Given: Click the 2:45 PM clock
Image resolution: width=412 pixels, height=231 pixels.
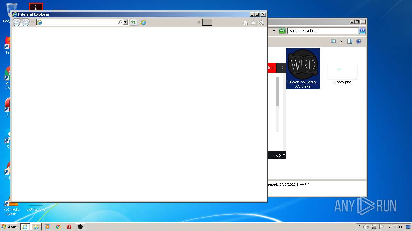Looking at the screenshot, I should coord(395,227).
